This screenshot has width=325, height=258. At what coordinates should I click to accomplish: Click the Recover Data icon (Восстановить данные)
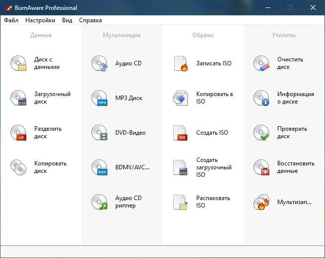pyautogui.click(x=261, y=167)
